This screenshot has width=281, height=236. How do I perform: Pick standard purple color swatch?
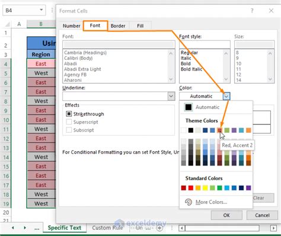tap(248, 187)
